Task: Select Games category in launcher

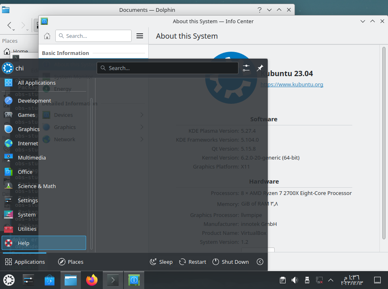Action: click(44, 115)
